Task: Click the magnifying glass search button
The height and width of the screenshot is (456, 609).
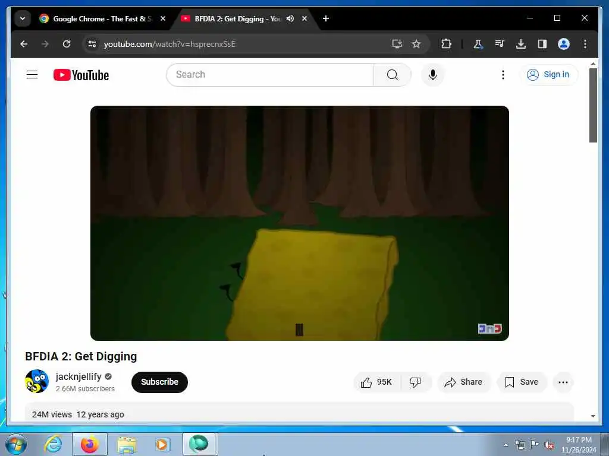Action: pyautogui.click(x=393, y=74)
